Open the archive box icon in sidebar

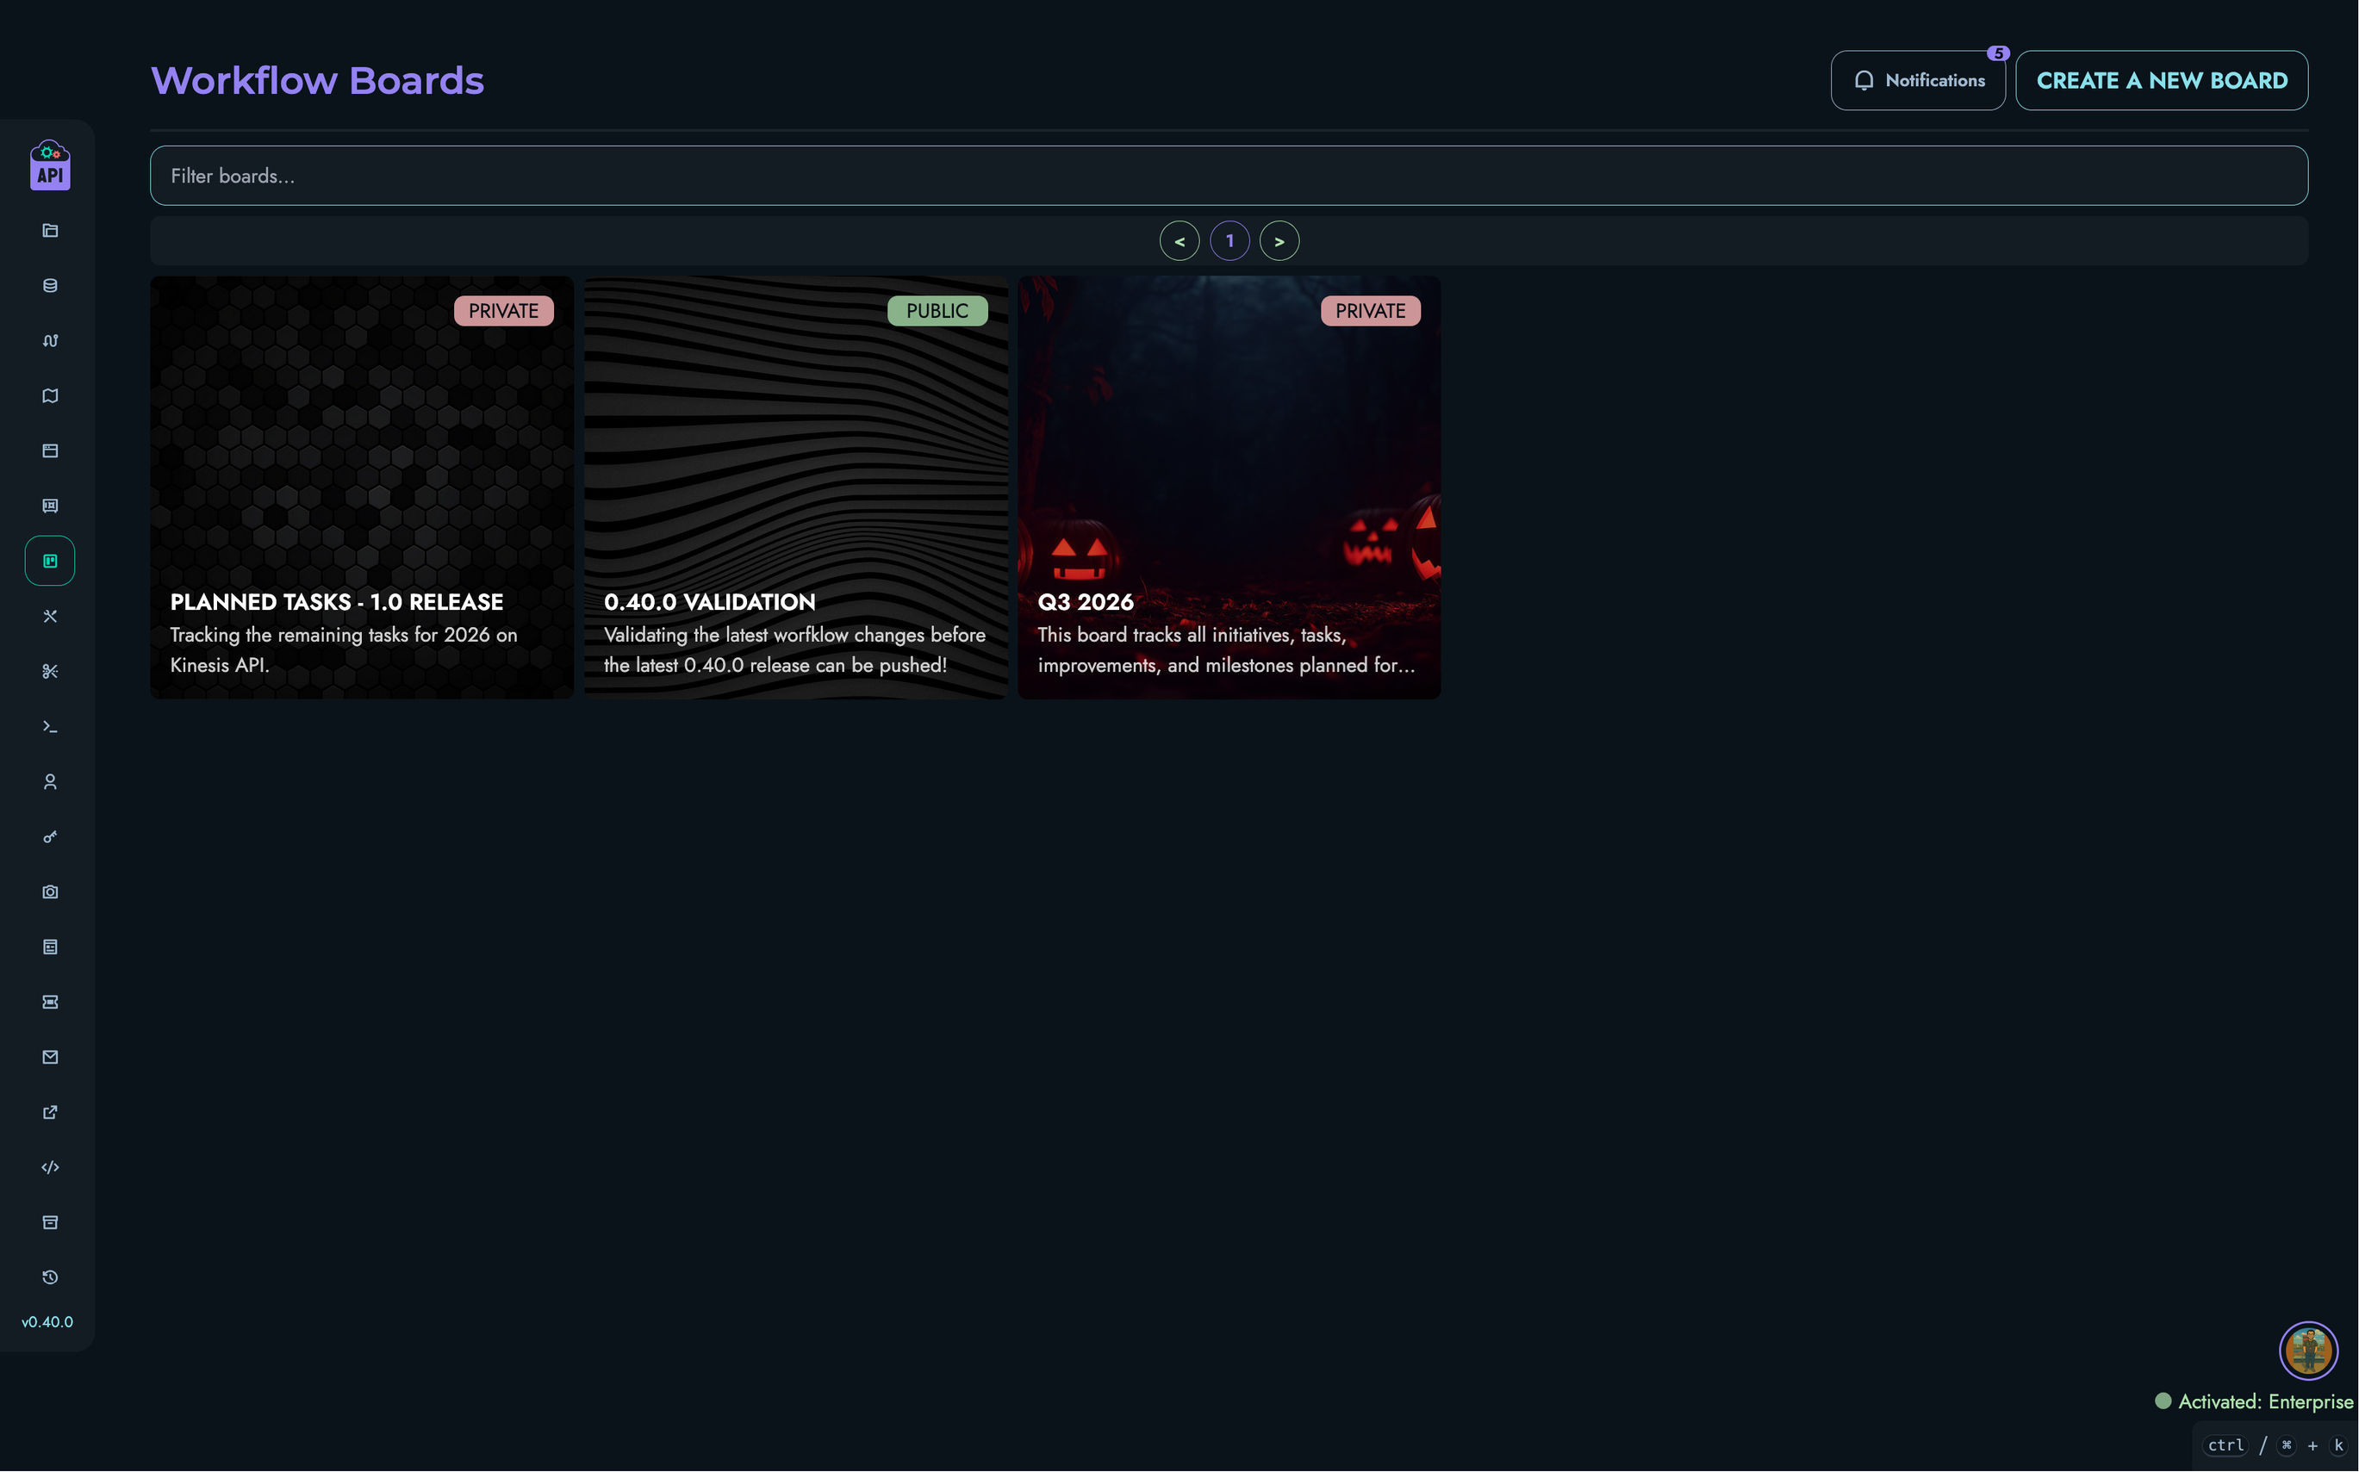[50, 1223]
